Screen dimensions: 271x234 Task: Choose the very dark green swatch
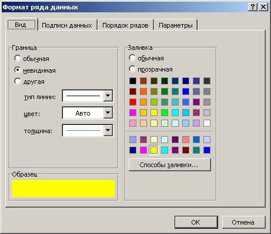[x=165, y=81]
